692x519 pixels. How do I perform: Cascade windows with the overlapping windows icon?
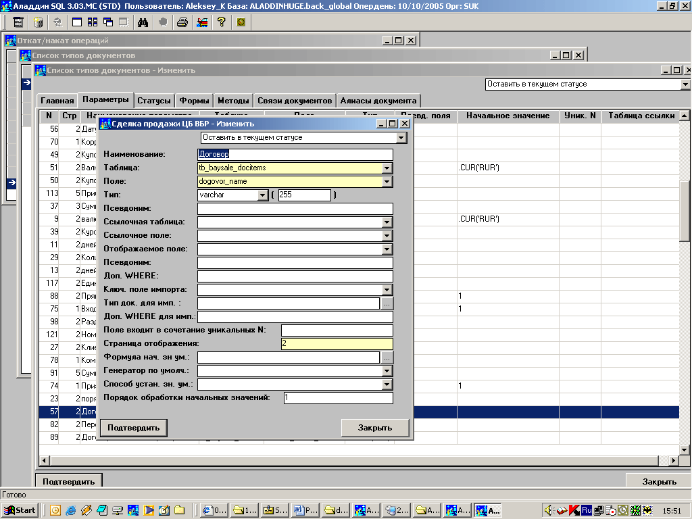[108, 22]
